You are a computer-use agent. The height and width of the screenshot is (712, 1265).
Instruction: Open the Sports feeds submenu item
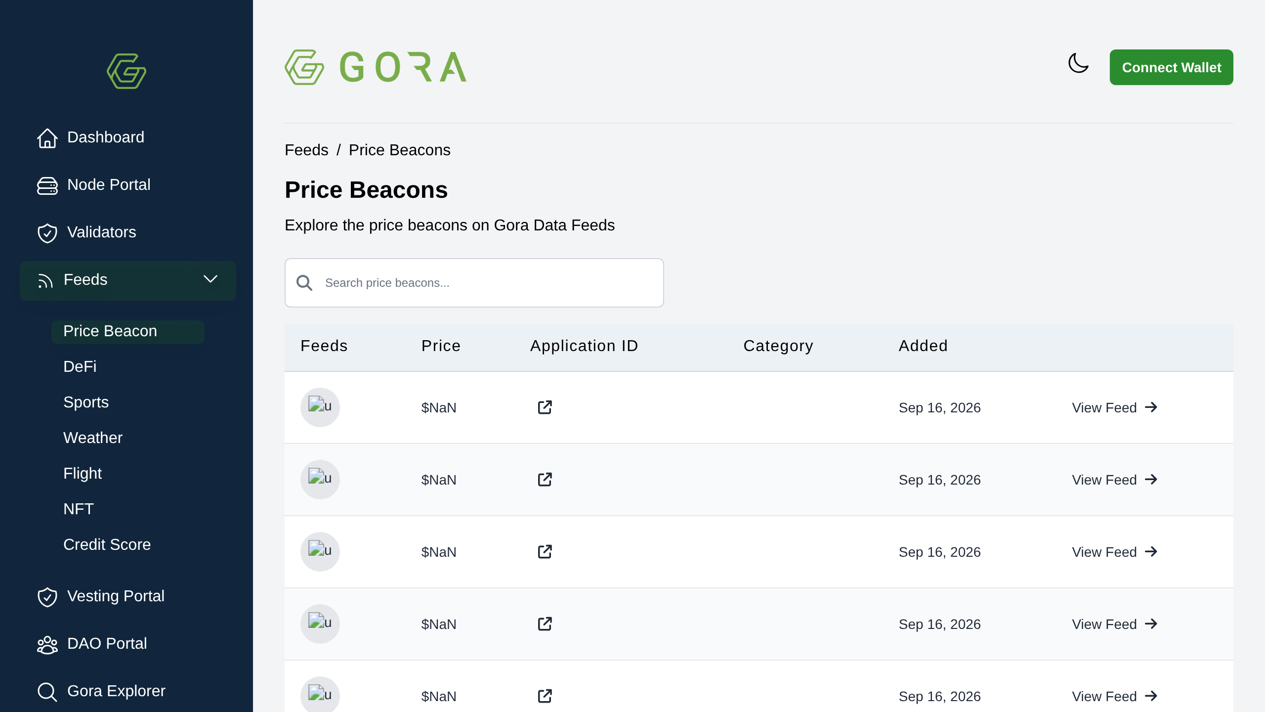[86, 402]
